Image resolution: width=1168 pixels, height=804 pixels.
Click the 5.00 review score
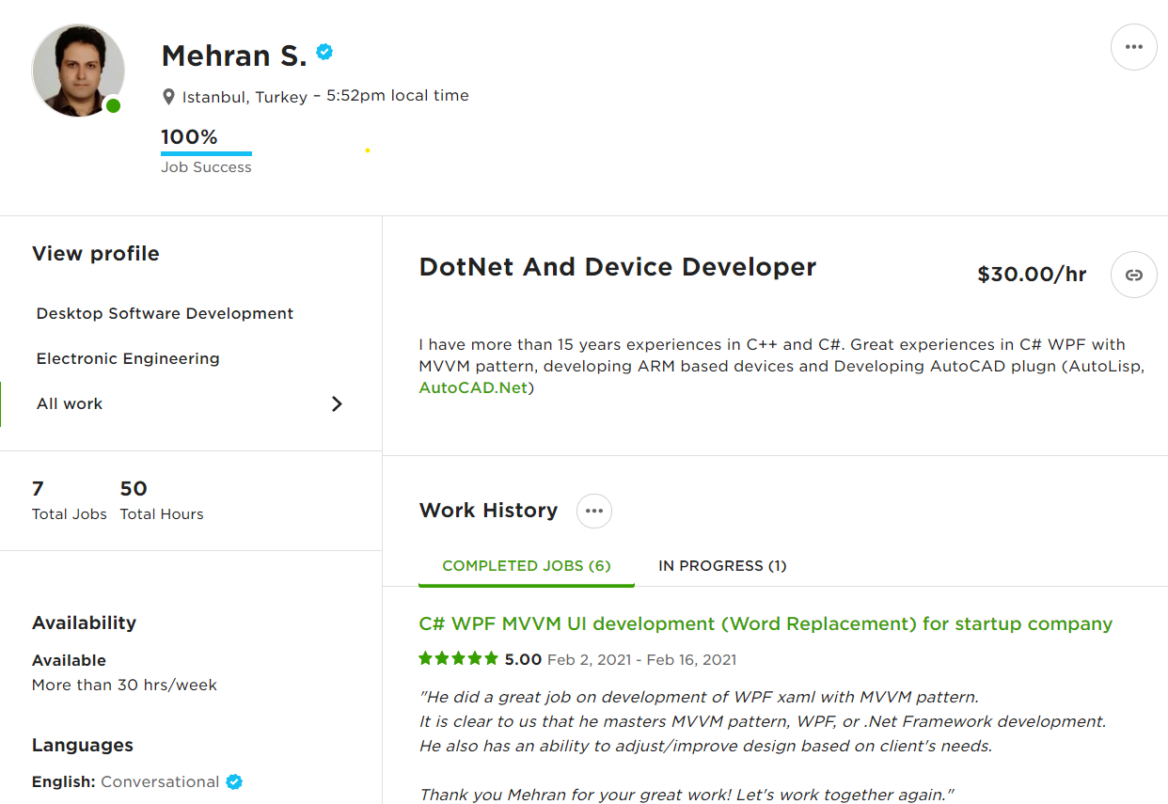point(525,658)
